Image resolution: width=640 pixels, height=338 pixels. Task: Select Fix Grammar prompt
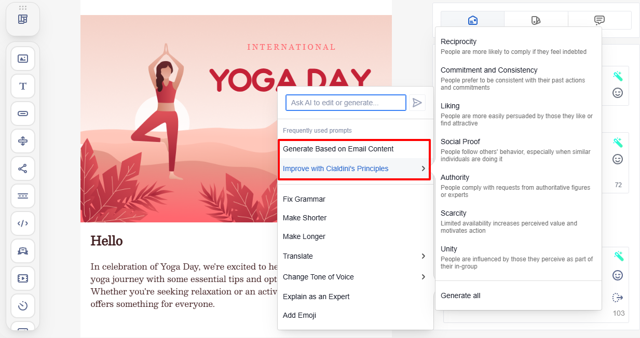click(x=356, y=199)
